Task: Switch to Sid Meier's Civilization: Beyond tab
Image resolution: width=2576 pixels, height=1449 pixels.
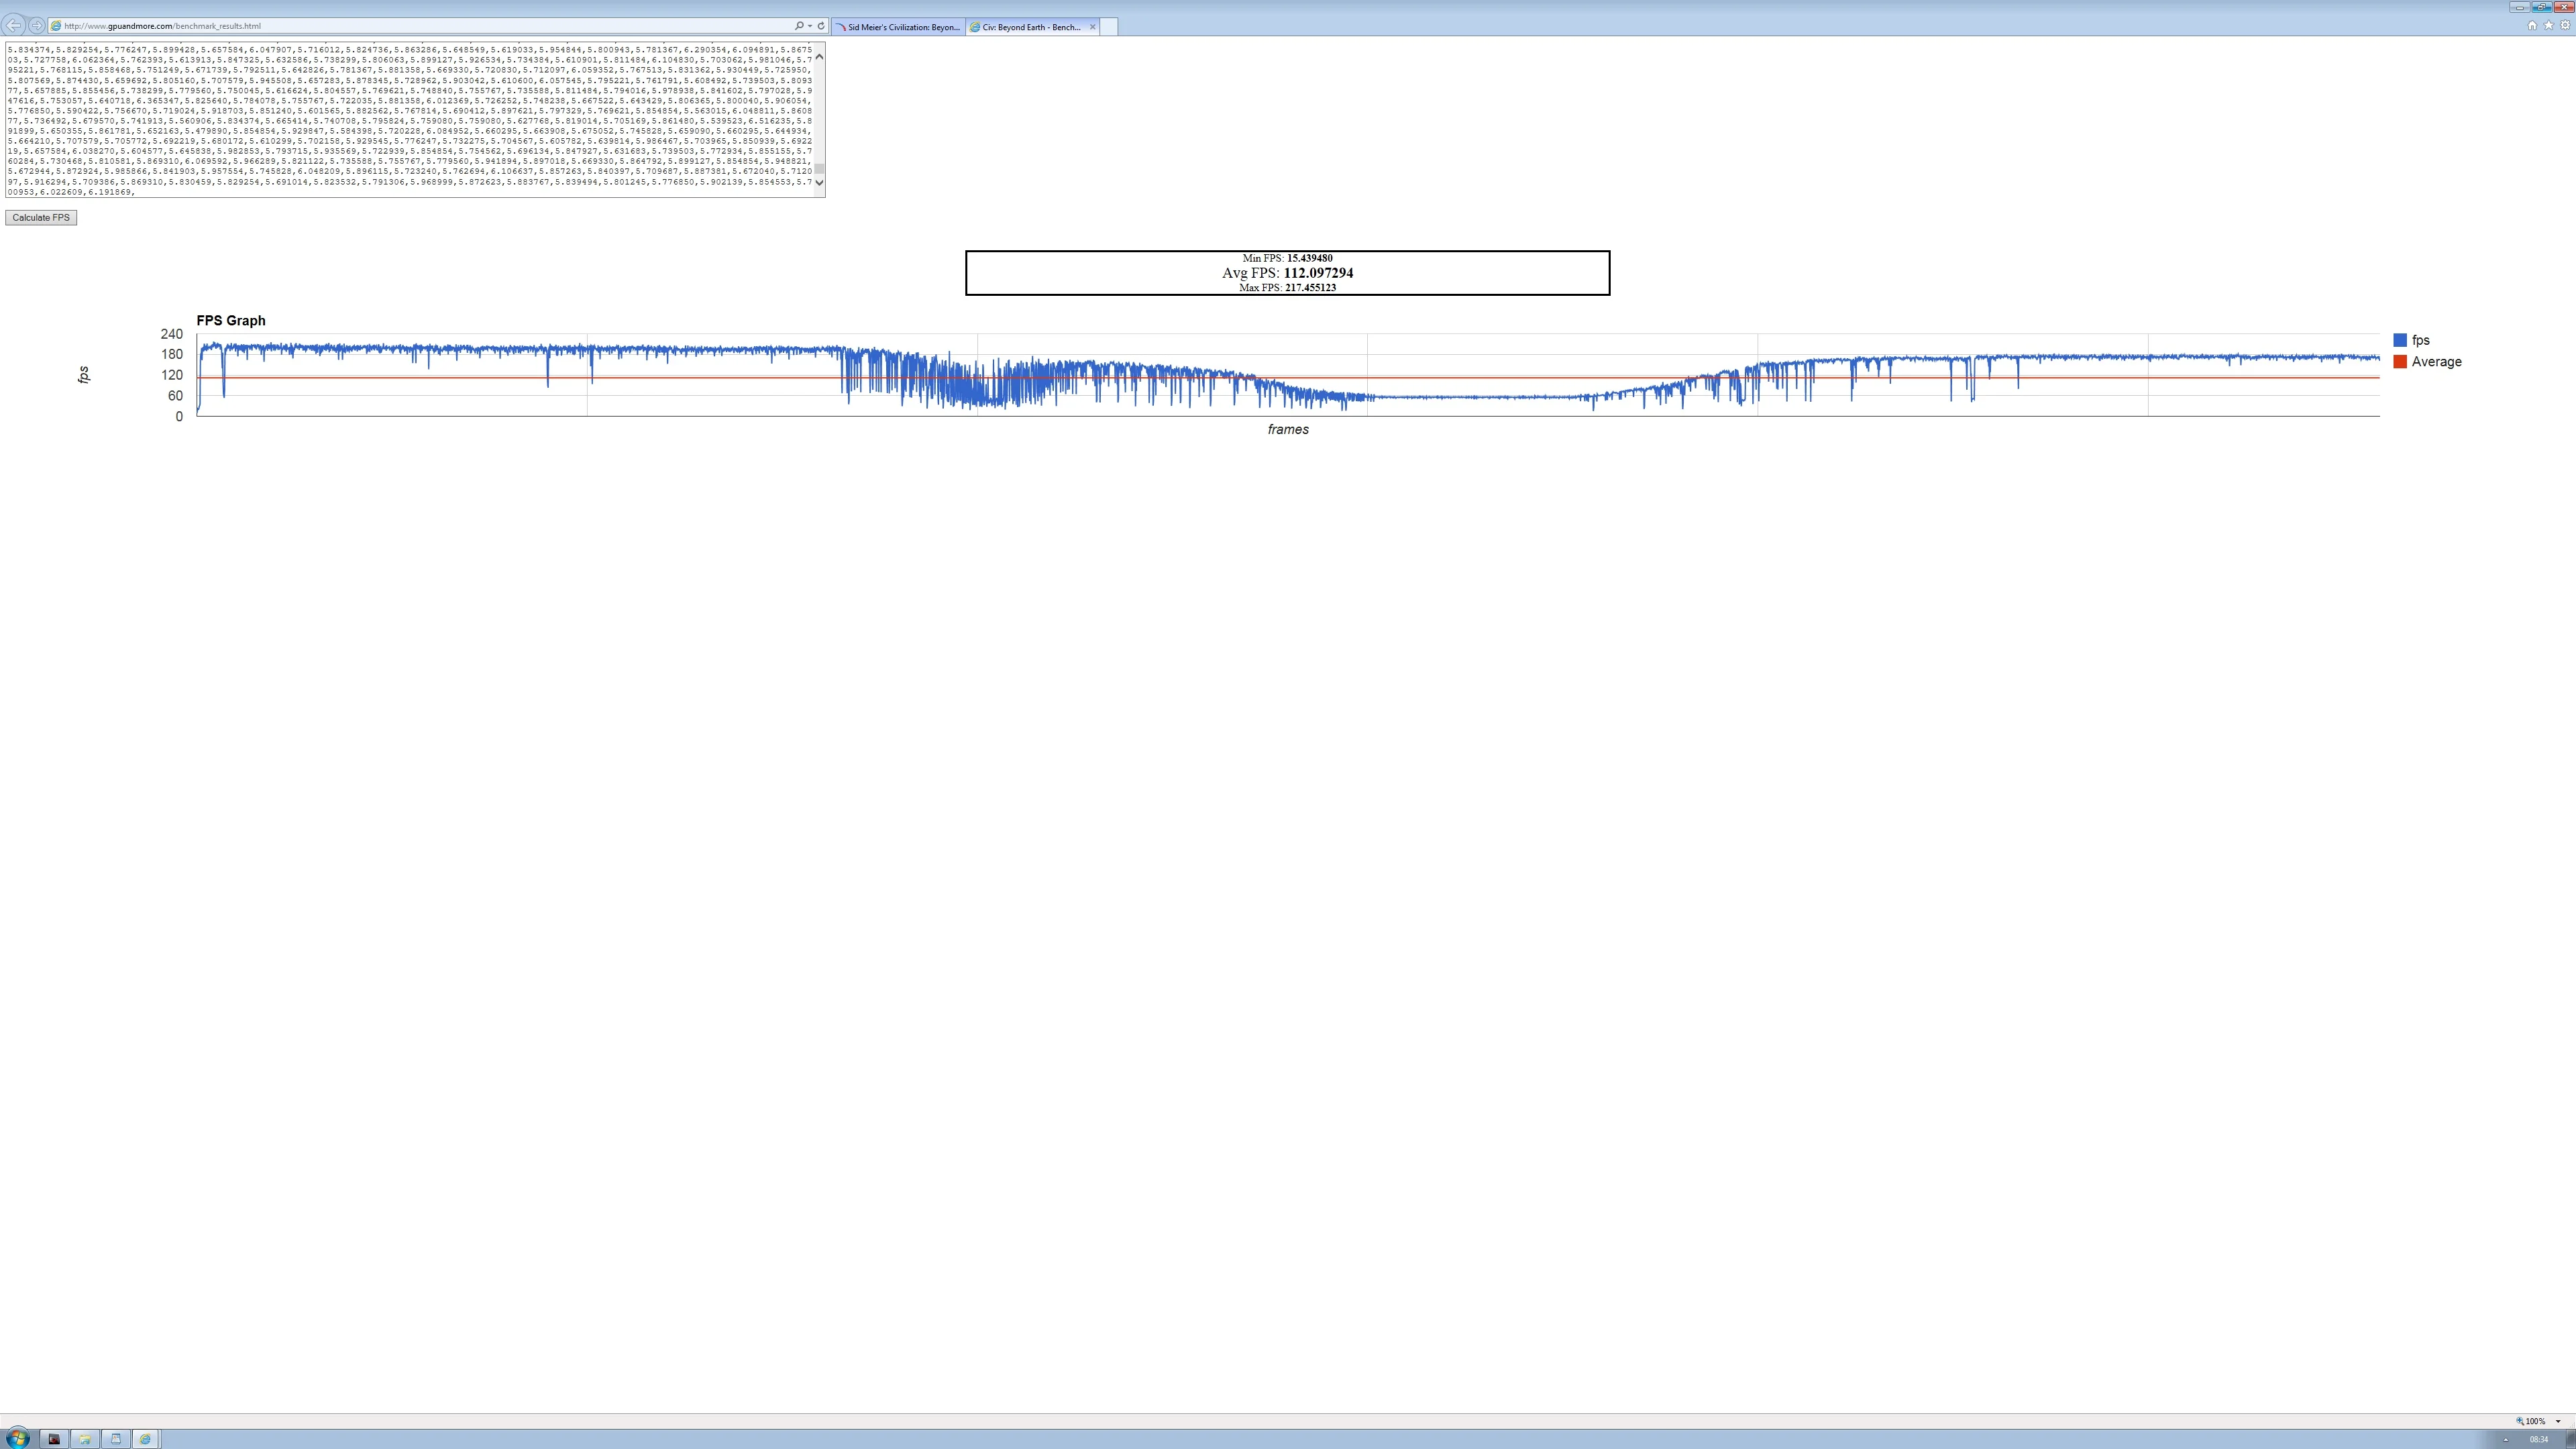Action: coord(898,27)
